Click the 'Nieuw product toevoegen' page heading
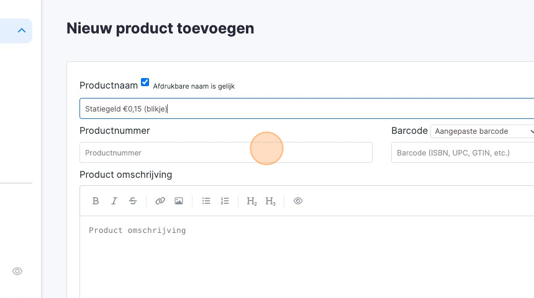This screenshot has width=534, height=298. click(160, 28)
